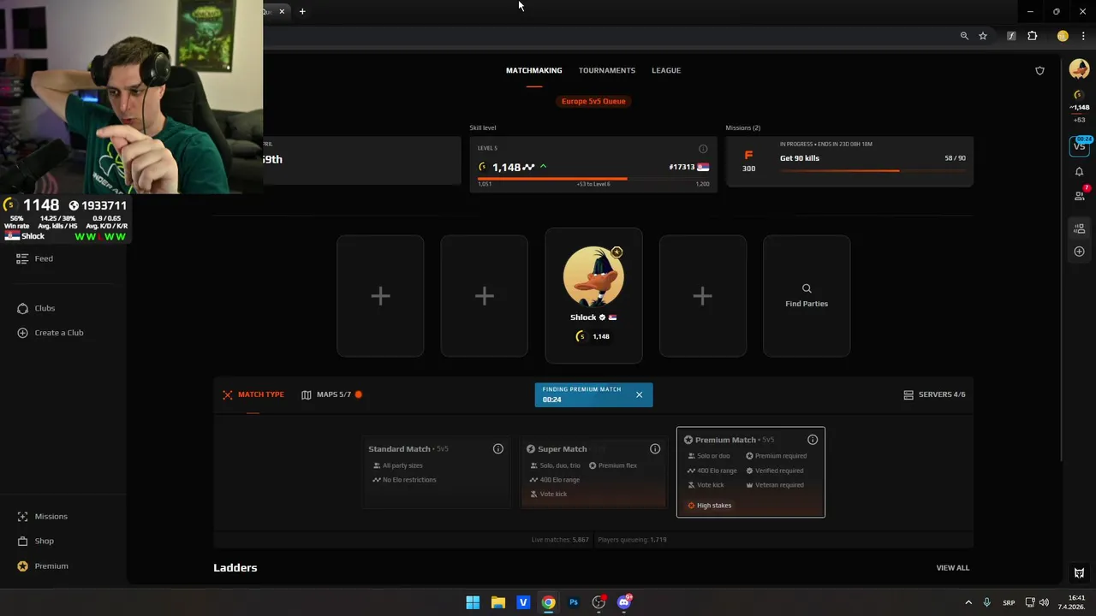Switch to the Tournaments tab
The height and width of the screenshot is (616, 1096).
pos(607,70)
